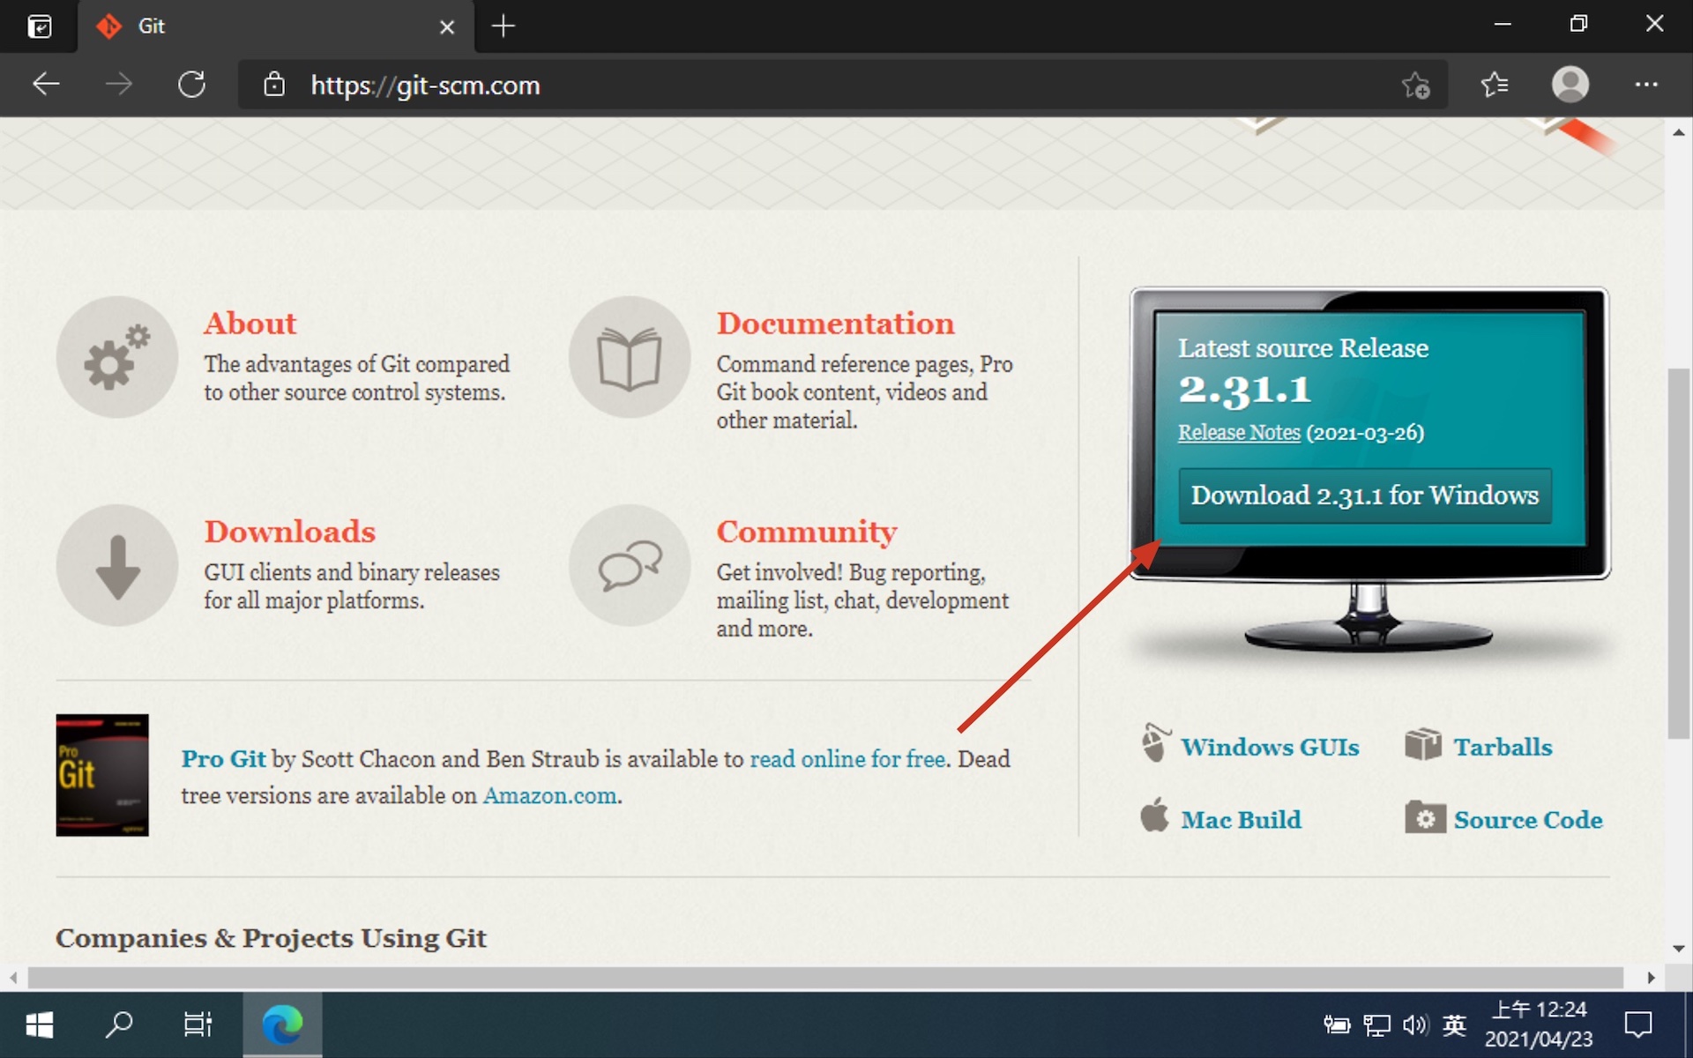
Task: Open the About heading link
Action: tap(250, 324)
